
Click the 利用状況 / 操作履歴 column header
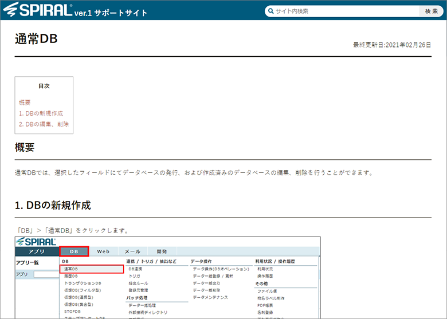[275, 261]
